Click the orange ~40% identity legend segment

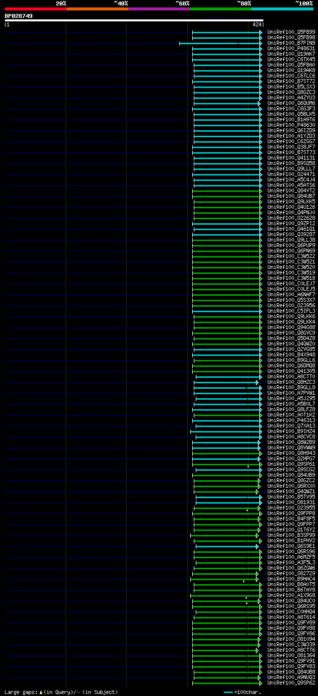97,8
